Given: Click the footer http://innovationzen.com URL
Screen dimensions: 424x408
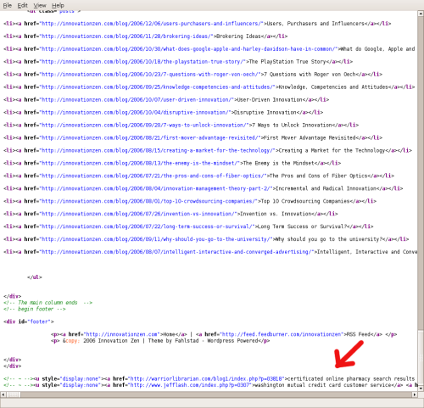Looking at the screenshot, I should [x=121, y=334].
